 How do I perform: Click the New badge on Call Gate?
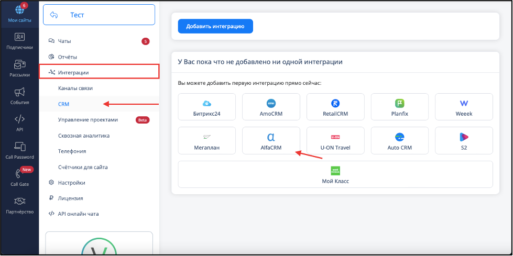click(x=27, y=170)
